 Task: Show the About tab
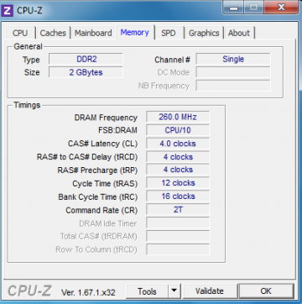239,33
